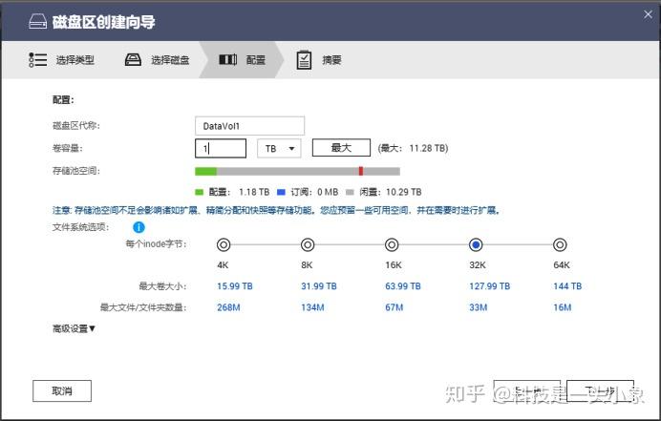Click the volume capacity input field

coord(221,148)
